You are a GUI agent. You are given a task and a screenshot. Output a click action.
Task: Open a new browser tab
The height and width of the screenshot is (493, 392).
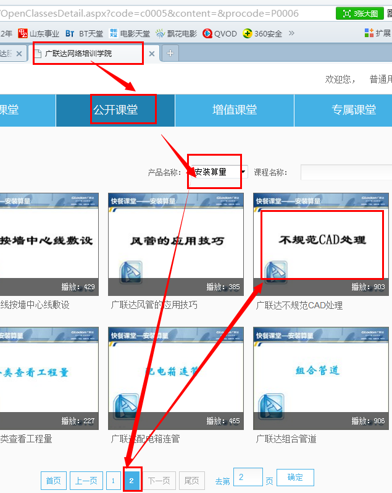(170, 54)
